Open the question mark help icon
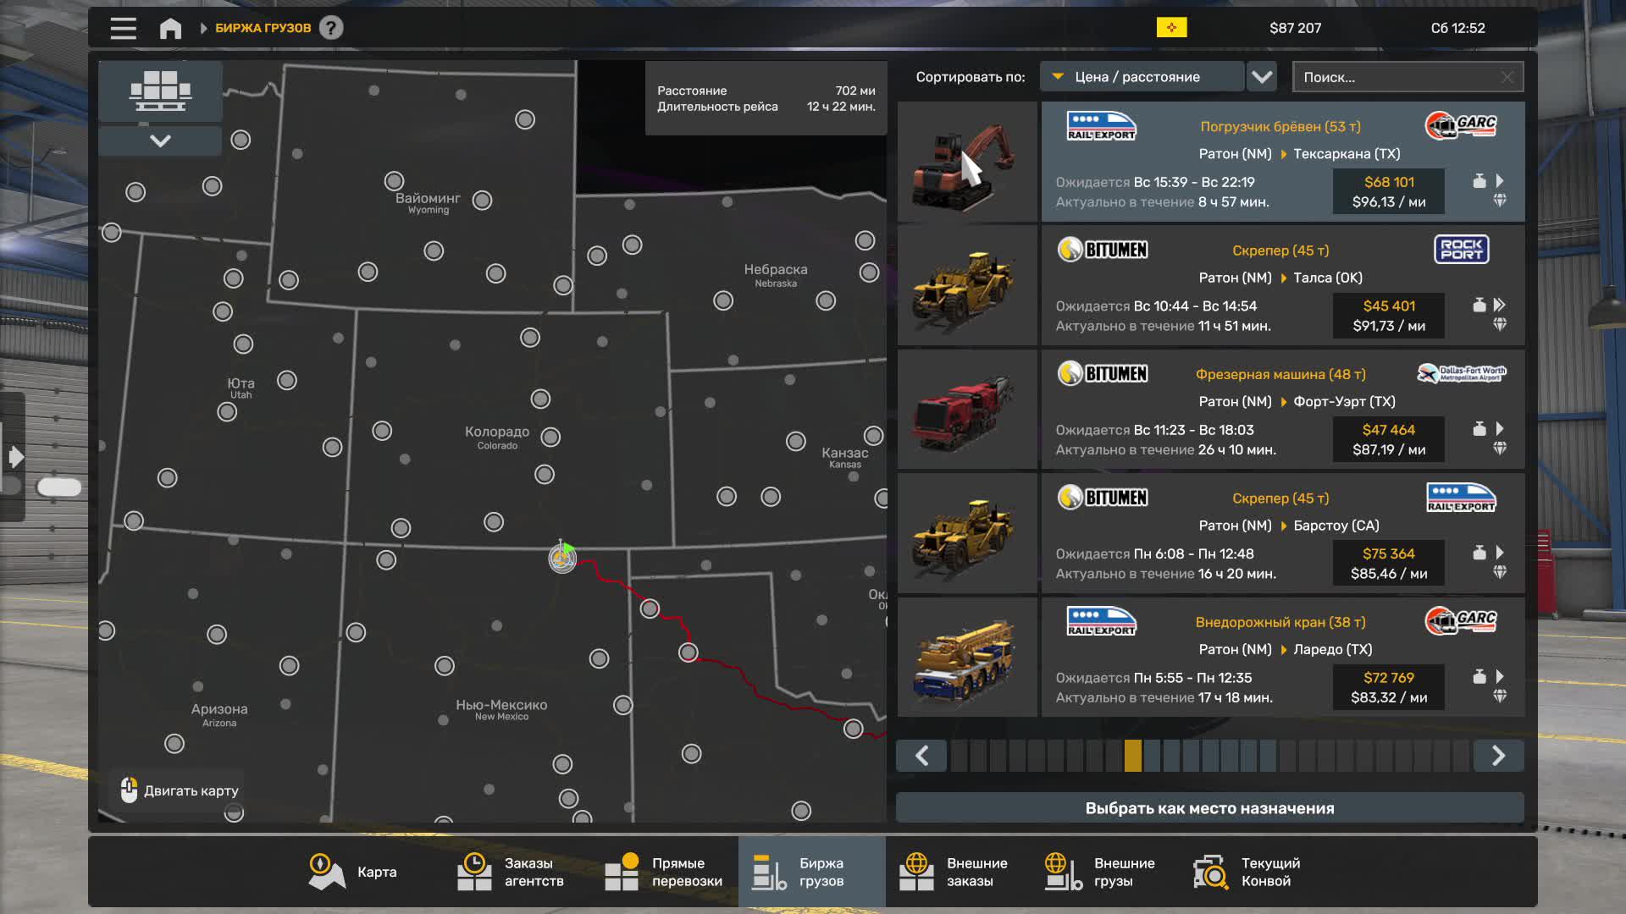This screenshot has width=1626, height=914. click(330, 27)
